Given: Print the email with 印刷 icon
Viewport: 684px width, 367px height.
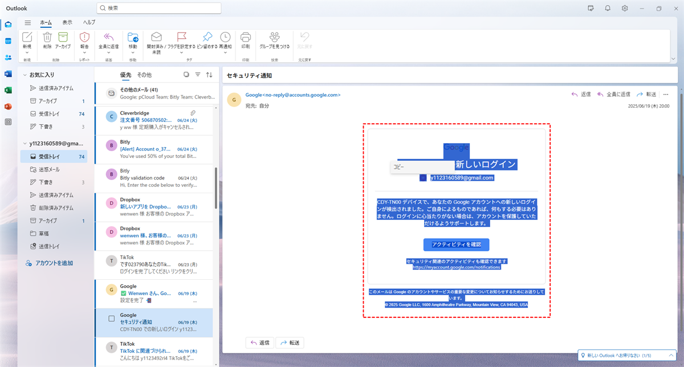Looking at the screenshot, I should tap(246, 37).
